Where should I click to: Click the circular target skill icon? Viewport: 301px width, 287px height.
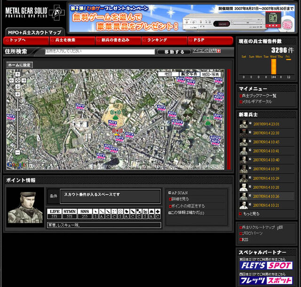(120, 212)
